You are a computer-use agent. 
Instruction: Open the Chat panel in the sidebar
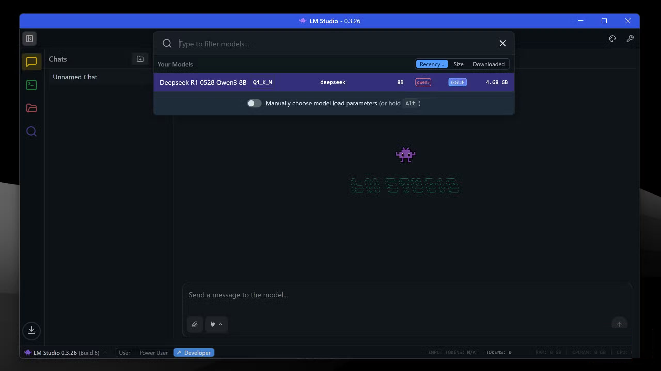coord(31,62)
